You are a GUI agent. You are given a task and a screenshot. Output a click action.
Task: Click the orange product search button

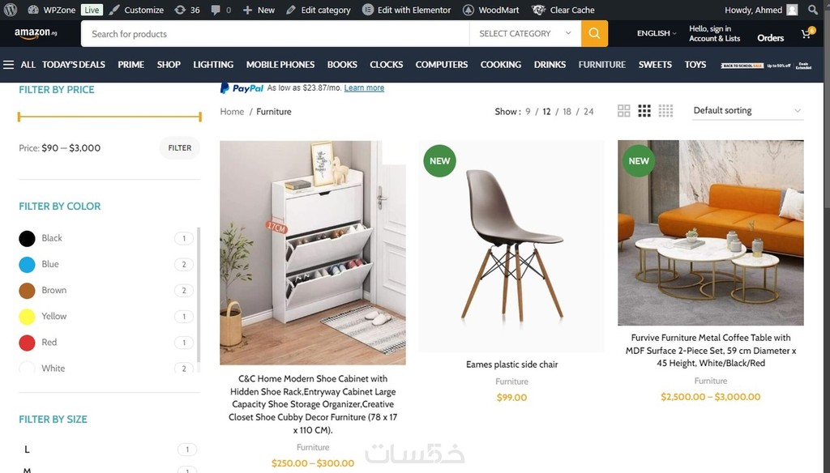pos(594,33)
